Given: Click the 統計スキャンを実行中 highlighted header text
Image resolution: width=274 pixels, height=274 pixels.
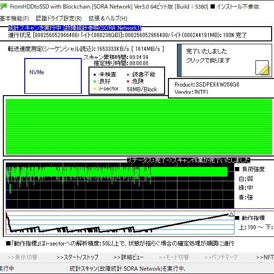Looking at the screenshot, I should coord(74,28).
